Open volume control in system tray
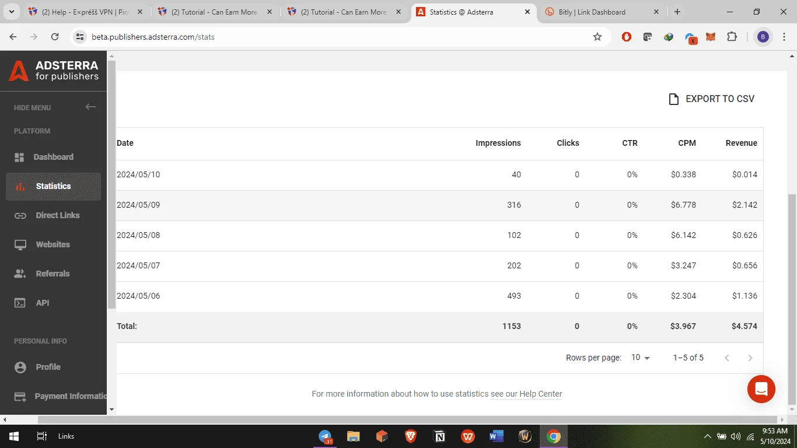Screen dimensions: 797x448 [735, 436]
